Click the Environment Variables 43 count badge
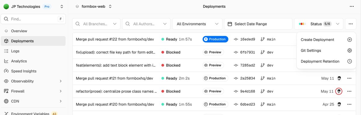361x115 pixels. click(x=54, y=113)
